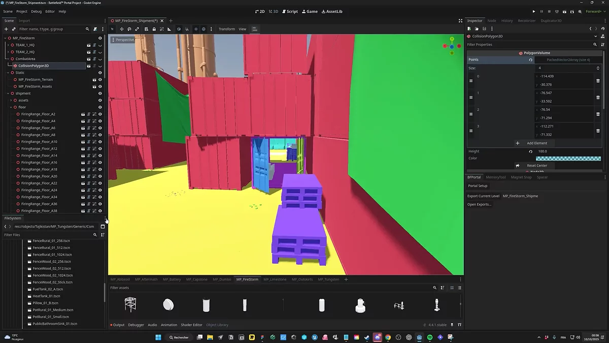Select the Rotate mode tool in viewport toolbar
Image resolution: width=609 pixels, height=343 pixels.
[129, 29]
